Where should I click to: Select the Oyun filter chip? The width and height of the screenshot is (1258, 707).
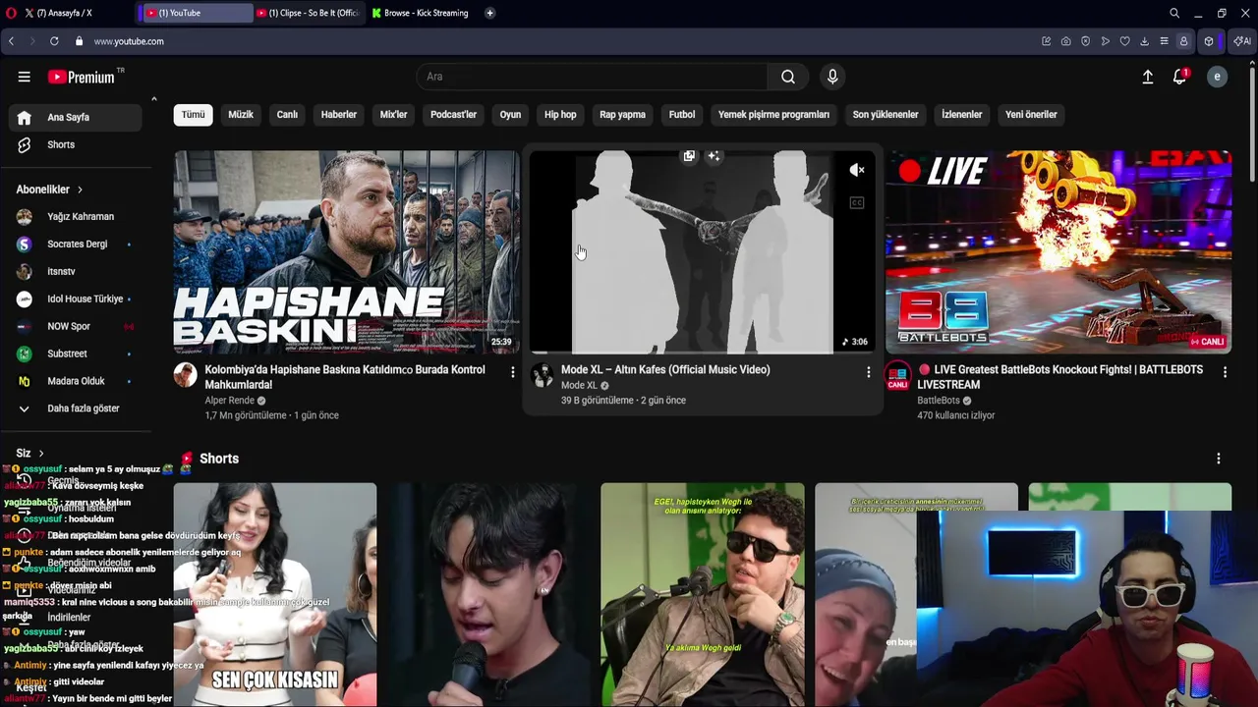coord(510,115)
